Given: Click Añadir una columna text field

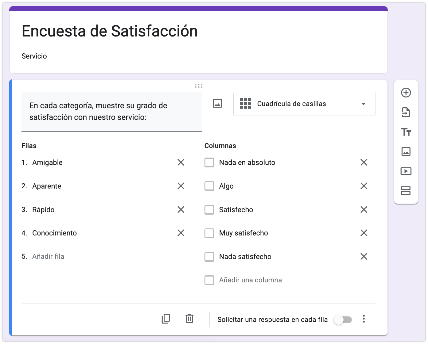Looking at the screenshot, I should tap(251, 280).
